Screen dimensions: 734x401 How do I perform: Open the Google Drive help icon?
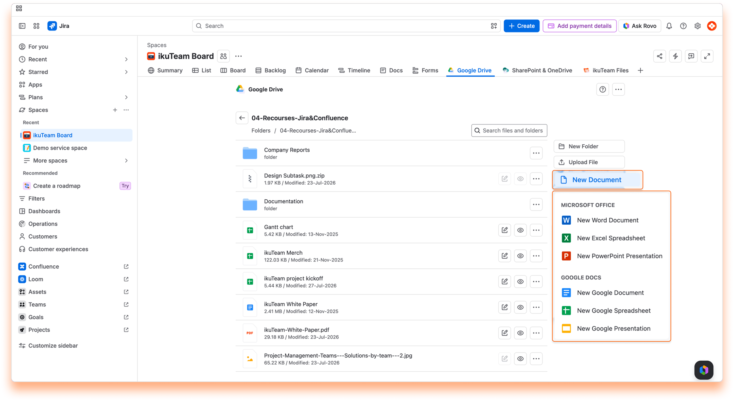point(603,89)
